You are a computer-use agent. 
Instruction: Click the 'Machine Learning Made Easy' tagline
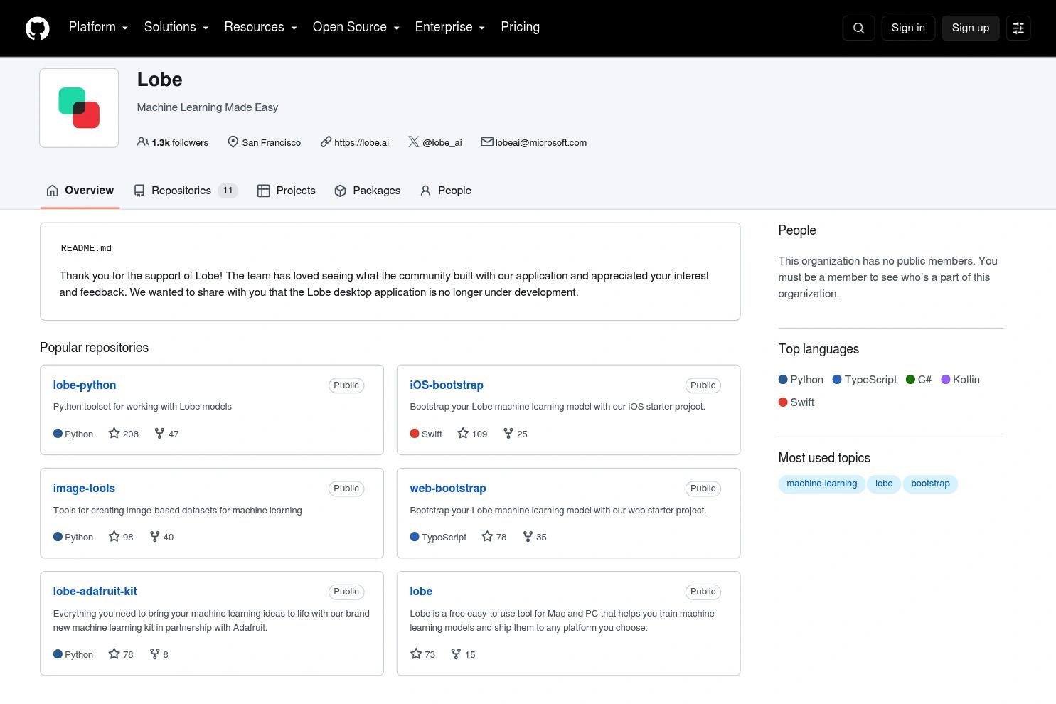208,107
